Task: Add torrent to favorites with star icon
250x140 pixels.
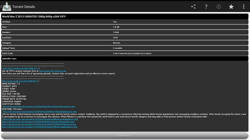Action: (231, 7)
